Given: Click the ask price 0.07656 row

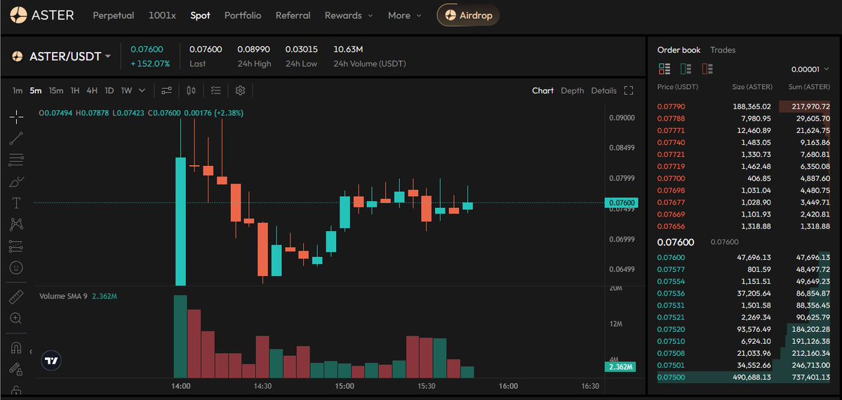Looking at the screenshot, I should [x=743, y=226].
